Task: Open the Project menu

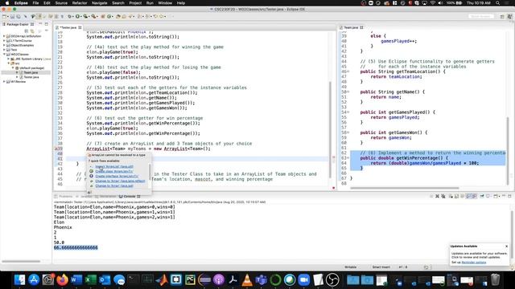Action: click(135, 3)
